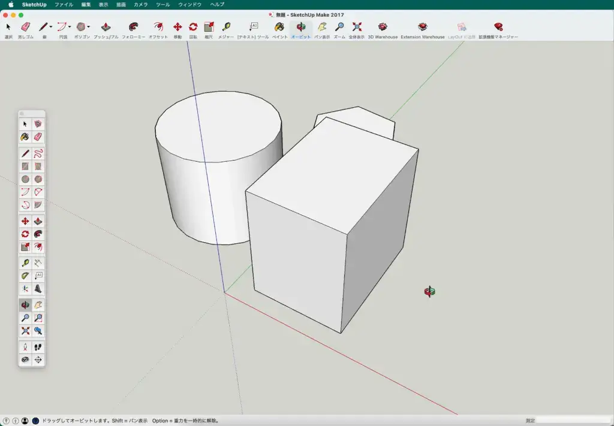The height and width of the screenshot is (426, 614).
Task: Pick the Tape Measure in floating palette
Action: [x=25, y=263]
